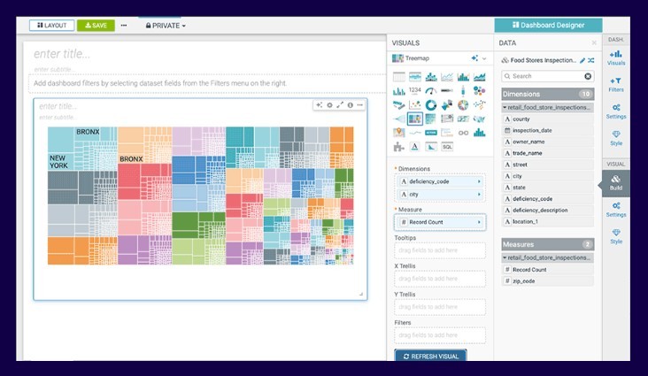This screenshot has width=648, height=376.
Task: Select the scatter plot visual icon
Action: pos(415,105)
